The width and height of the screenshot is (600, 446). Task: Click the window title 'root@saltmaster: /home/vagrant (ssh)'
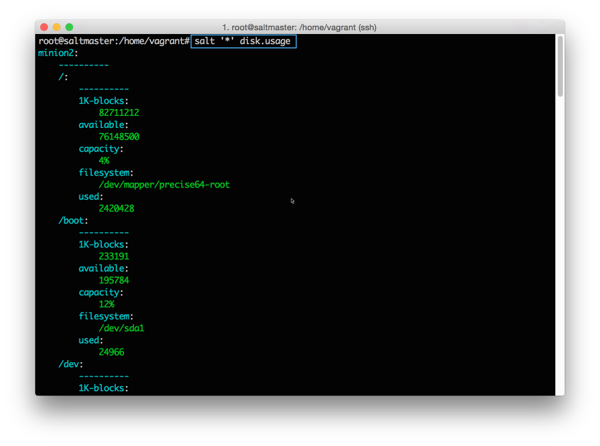pos(300,27)
